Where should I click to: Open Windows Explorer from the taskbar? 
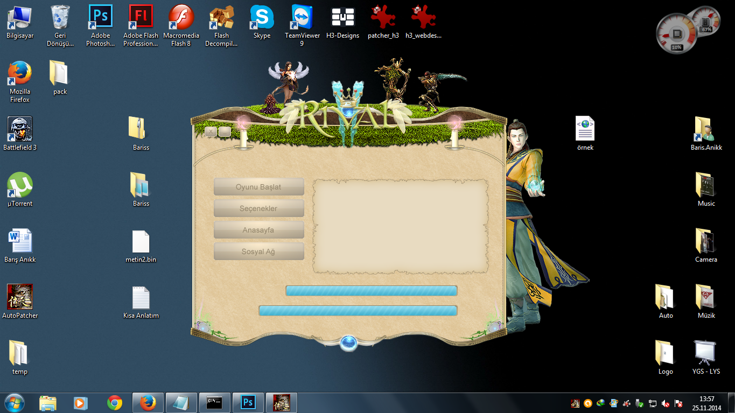[48, 403]
